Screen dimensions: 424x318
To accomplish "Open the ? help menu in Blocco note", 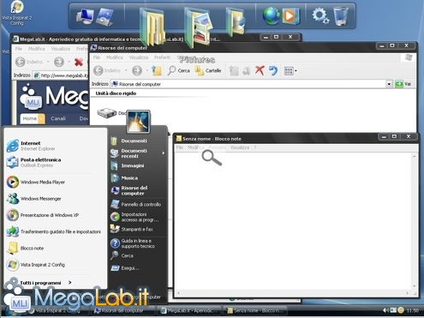I will 255,147.
